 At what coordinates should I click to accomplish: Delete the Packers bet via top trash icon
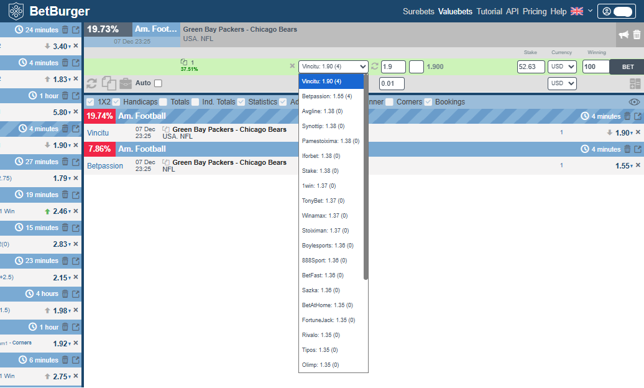tap(637, 35)
